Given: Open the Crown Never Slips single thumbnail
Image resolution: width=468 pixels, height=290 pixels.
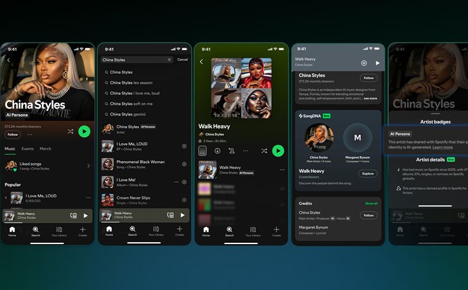Looking at the screenshot, I should 108,200.
